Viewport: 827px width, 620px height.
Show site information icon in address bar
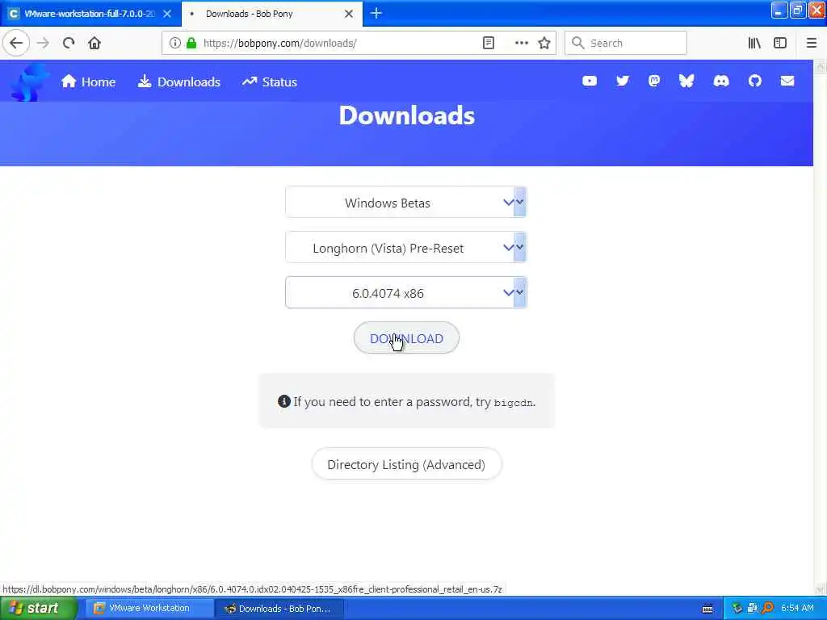(x=175, y=44)
